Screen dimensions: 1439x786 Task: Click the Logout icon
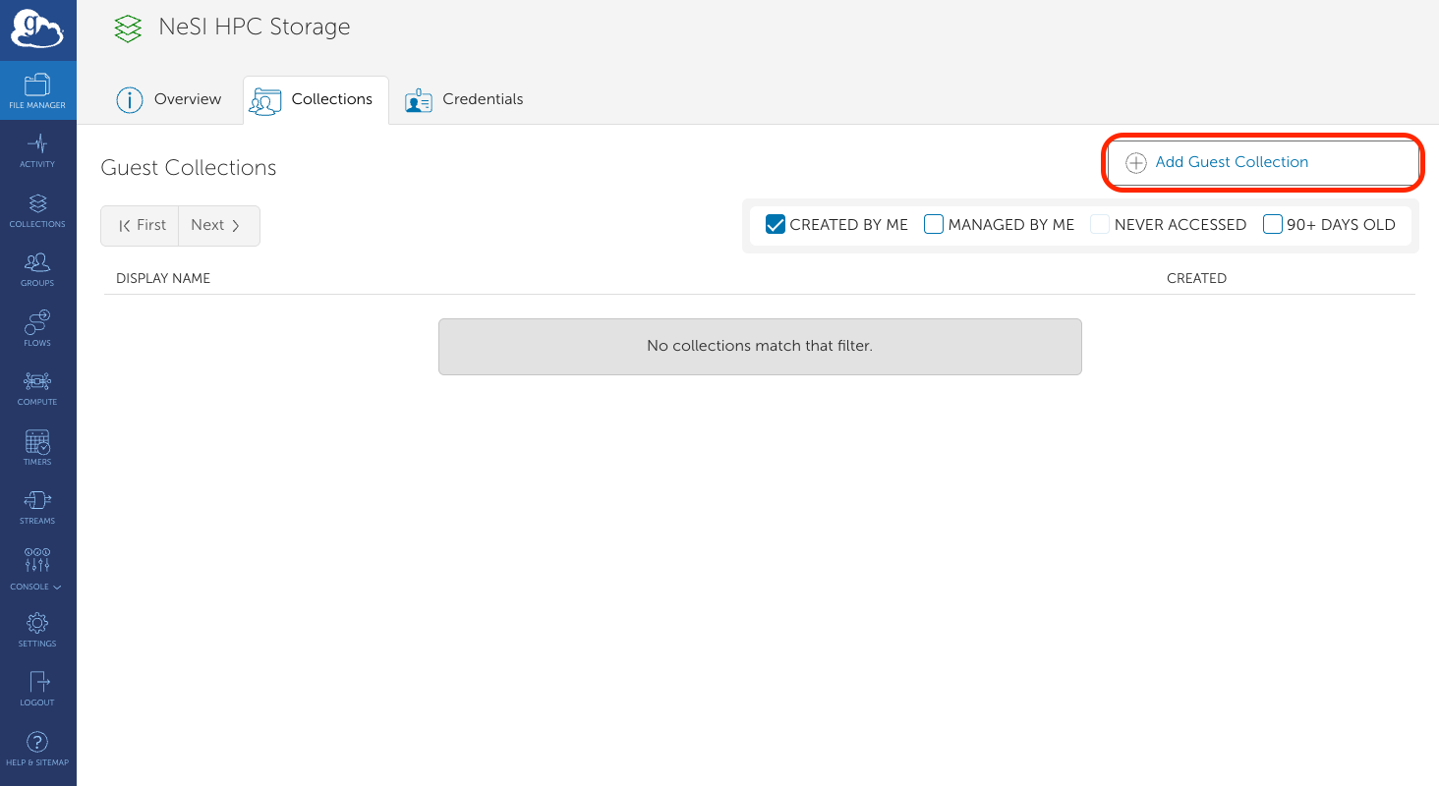[37, 689]
